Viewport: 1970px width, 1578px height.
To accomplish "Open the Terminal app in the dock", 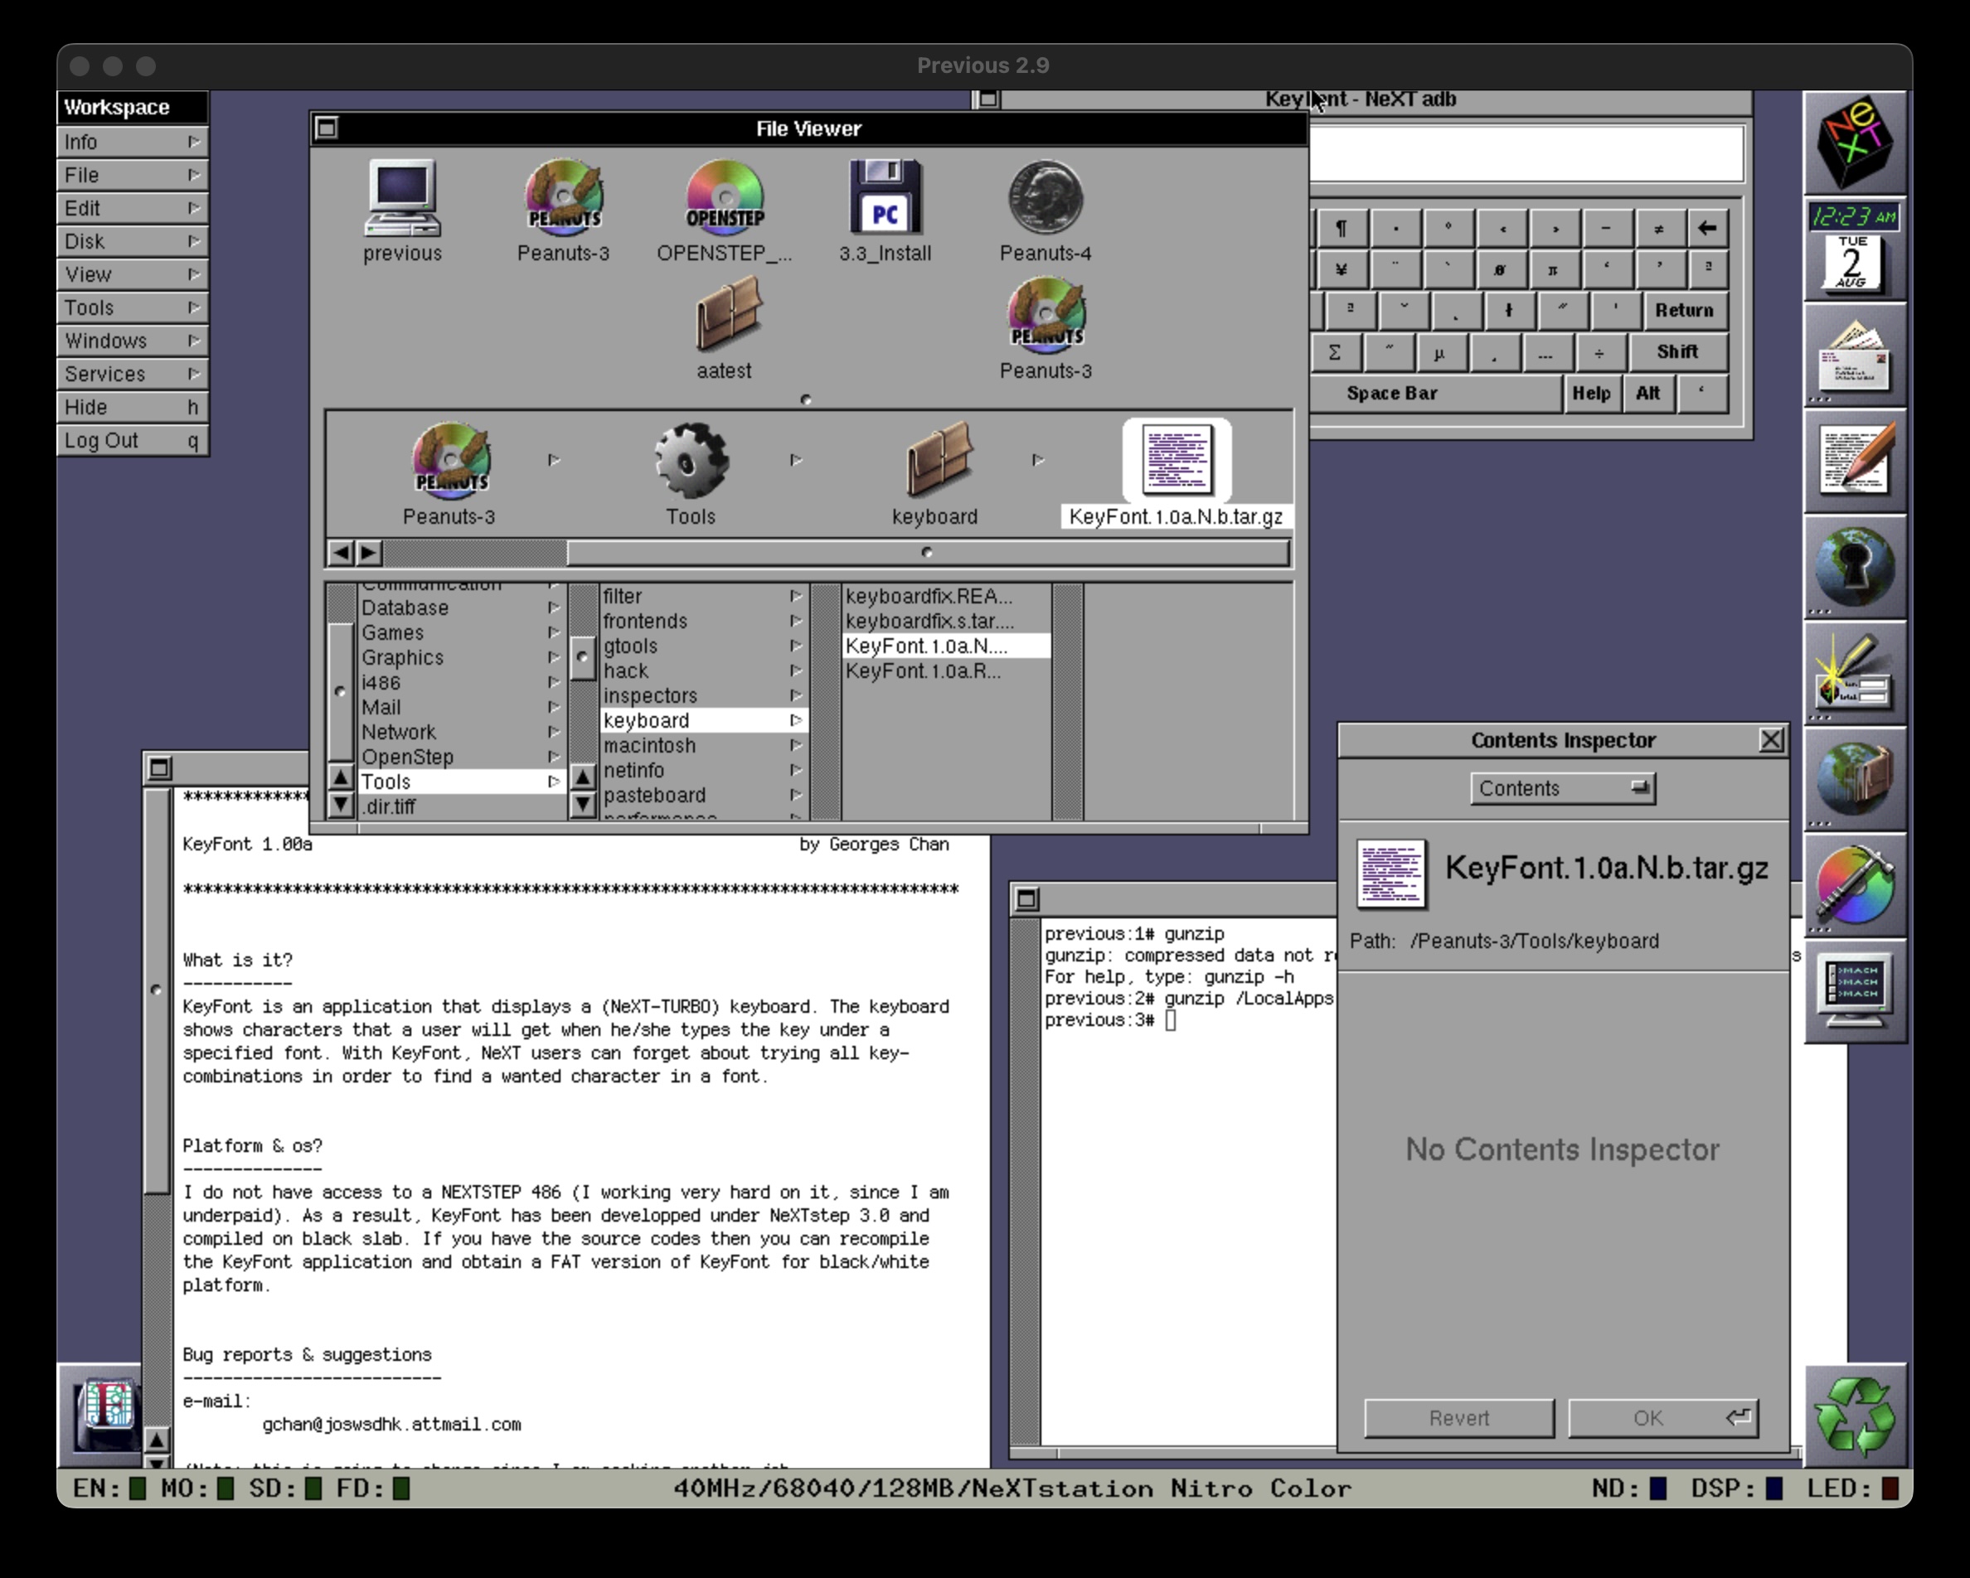I will click(x=1854, y=993).
